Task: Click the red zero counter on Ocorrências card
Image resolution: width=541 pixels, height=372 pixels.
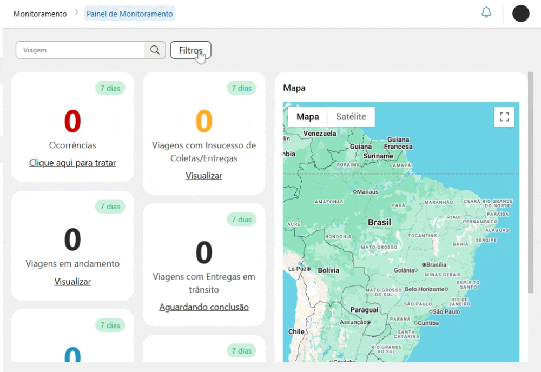Action: tap(72, 121)
